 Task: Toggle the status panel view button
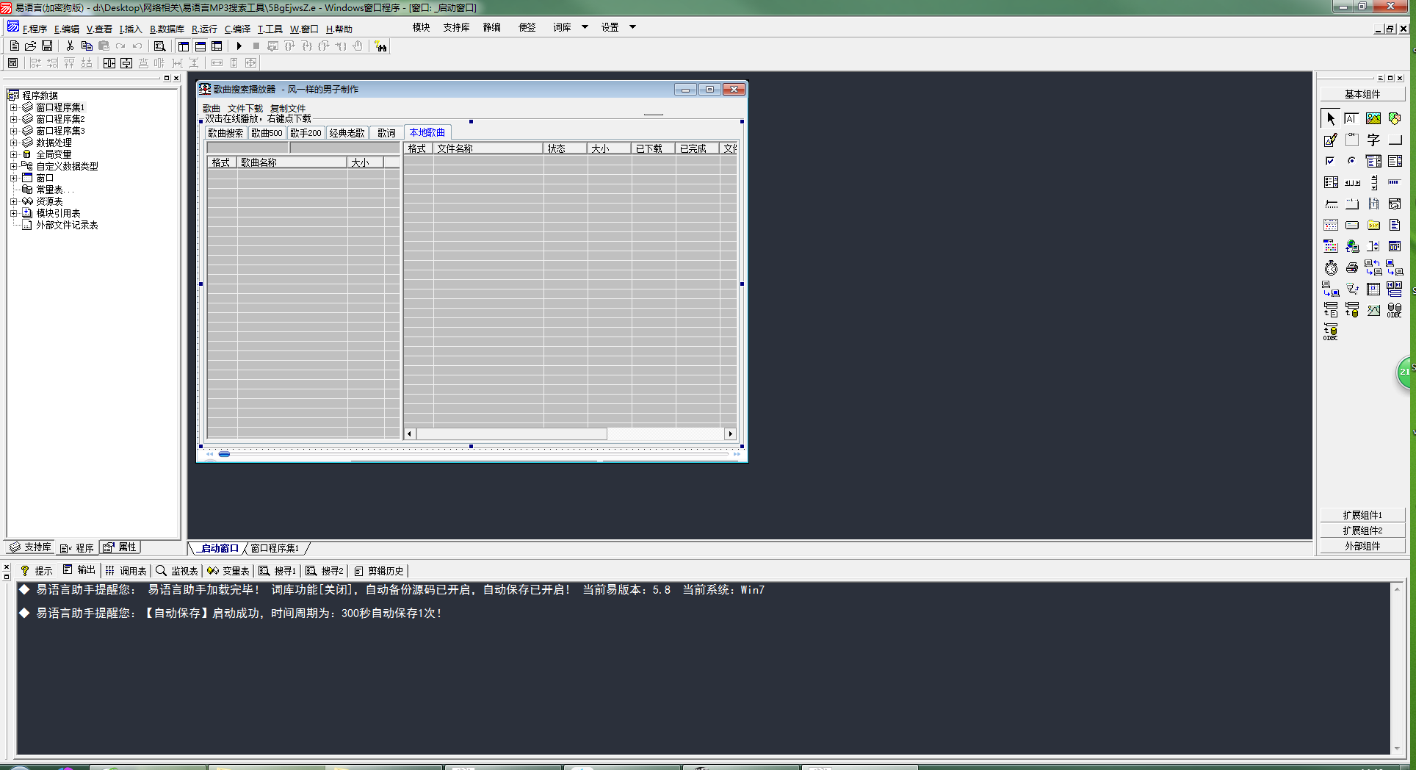(x=201, y=46)
